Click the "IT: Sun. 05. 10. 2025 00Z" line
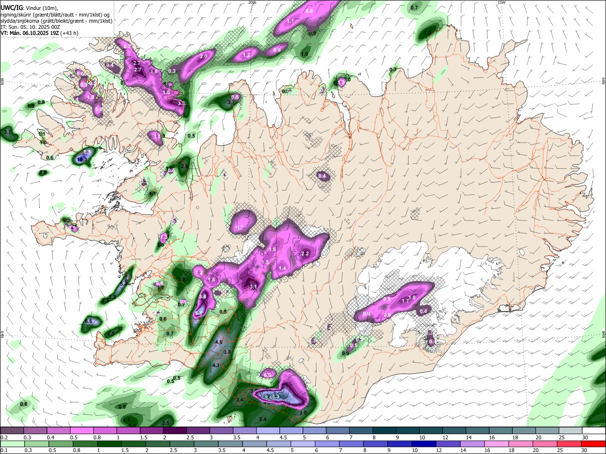Screen dimensions: 606x454 point(30,27)
